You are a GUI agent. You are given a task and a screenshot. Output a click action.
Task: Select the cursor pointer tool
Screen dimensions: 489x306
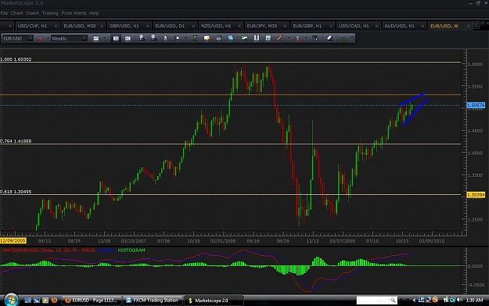165,38
